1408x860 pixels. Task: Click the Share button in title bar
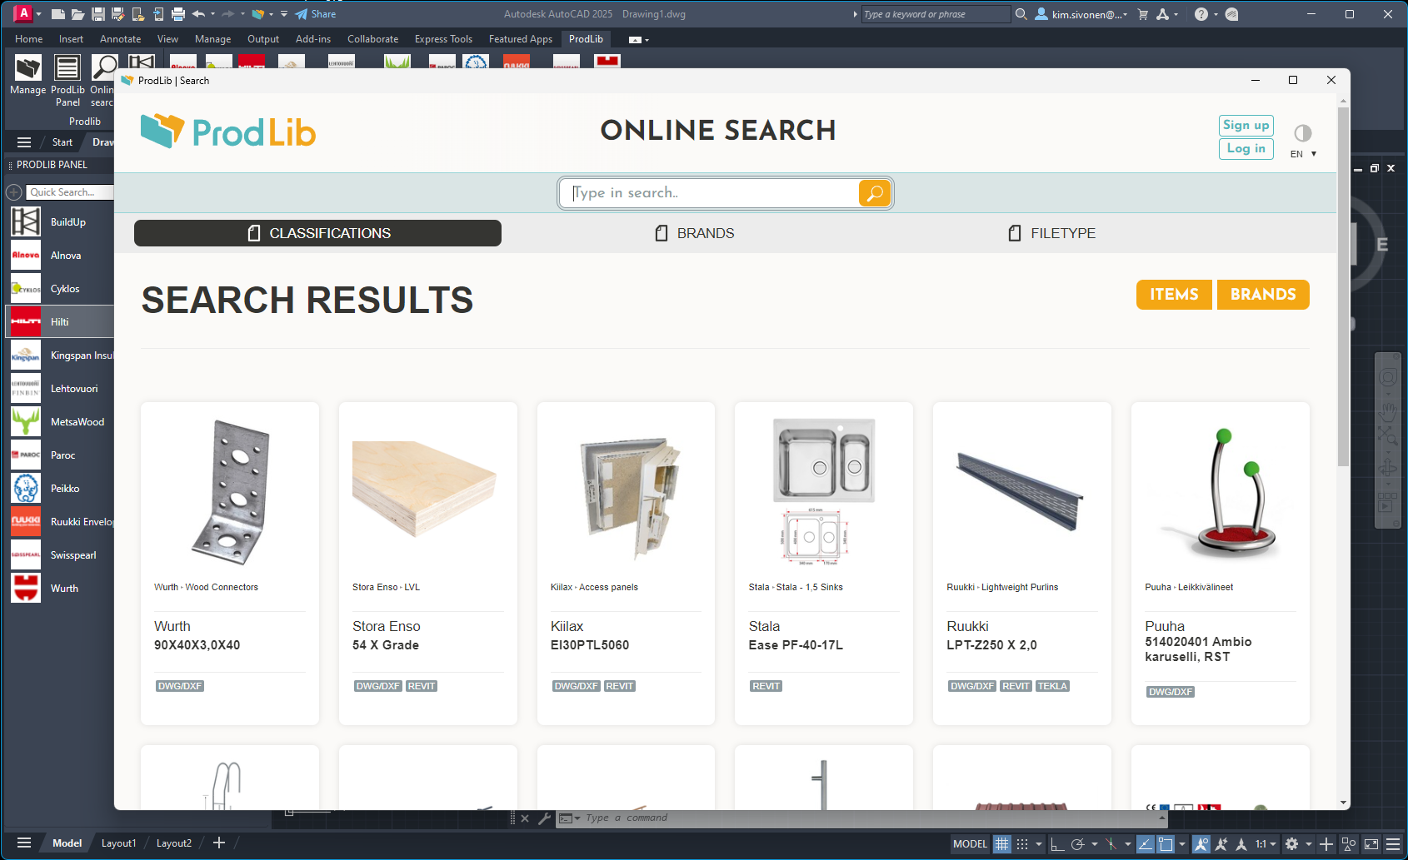[x=316, y=14]
